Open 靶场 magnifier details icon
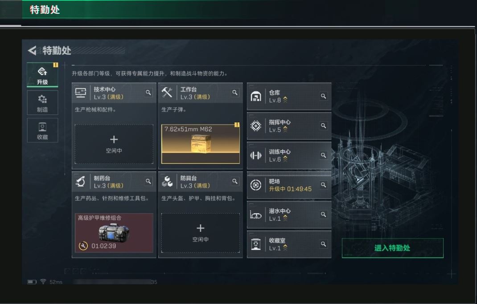Screen dimensions: 477x304 (x=323, y=185)
